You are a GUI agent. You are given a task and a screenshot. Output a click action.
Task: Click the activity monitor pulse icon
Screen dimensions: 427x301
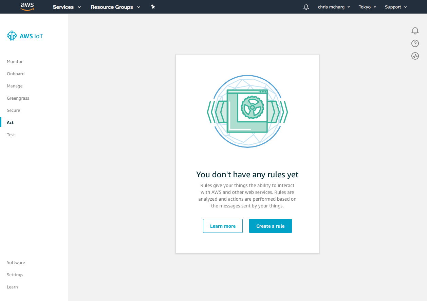tap(415, 56)
